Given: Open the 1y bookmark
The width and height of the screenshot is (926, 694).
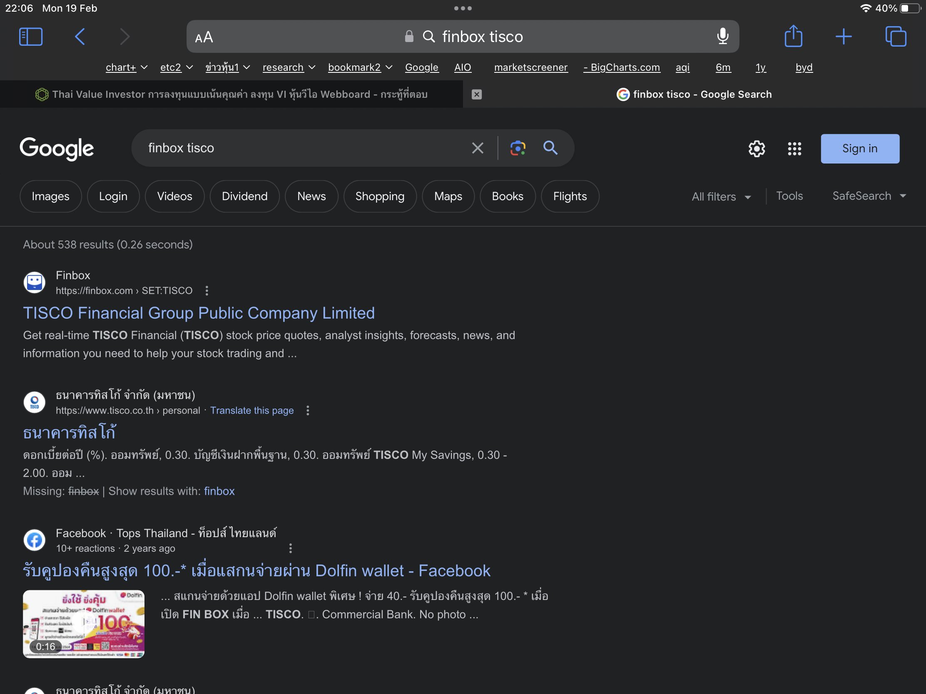Looking at the screenshot, I should click(x=761, y=67).
